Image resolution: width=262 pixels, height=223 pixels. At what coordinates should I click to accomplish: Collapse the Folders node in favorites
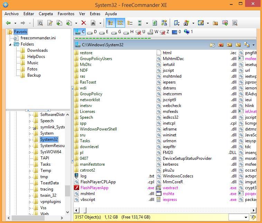pos(10,45)
